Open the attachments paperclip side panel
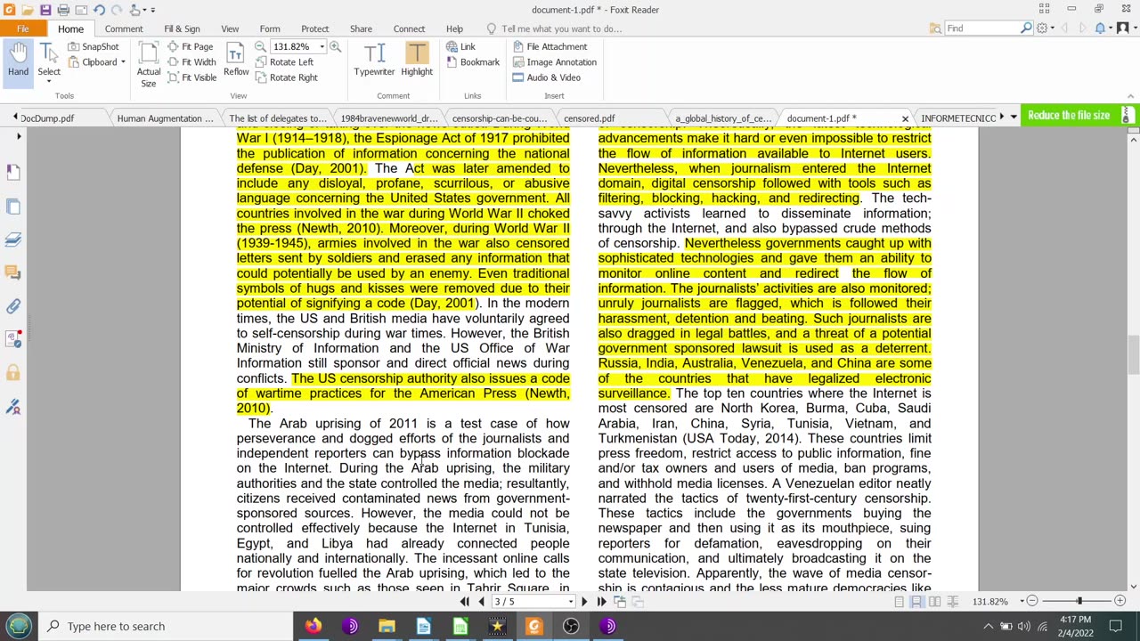Viewport: 1140px width, 641px height. click(13, 306)
